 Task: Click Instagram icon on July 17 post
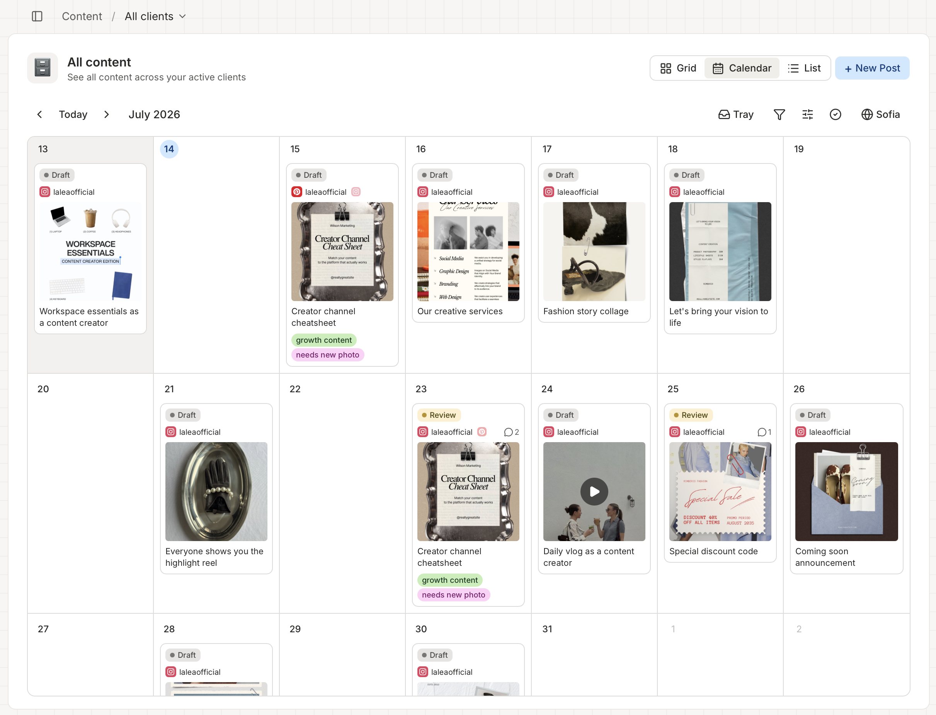pos(548,192)
